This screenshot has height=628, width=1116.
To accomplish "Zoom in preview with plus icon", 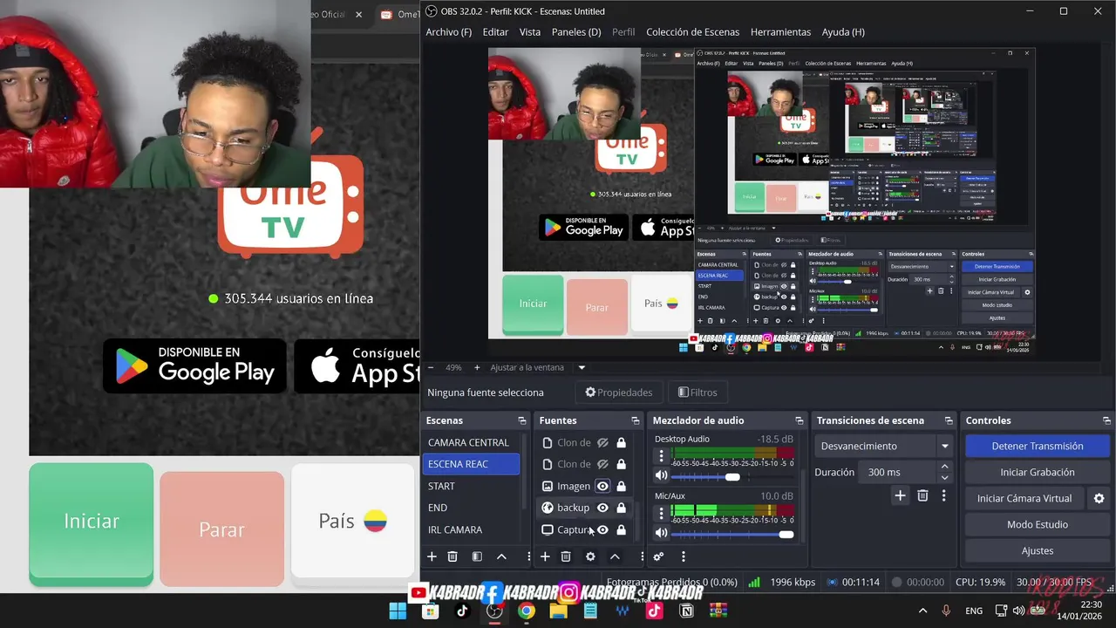I will (x=477, y=367).
